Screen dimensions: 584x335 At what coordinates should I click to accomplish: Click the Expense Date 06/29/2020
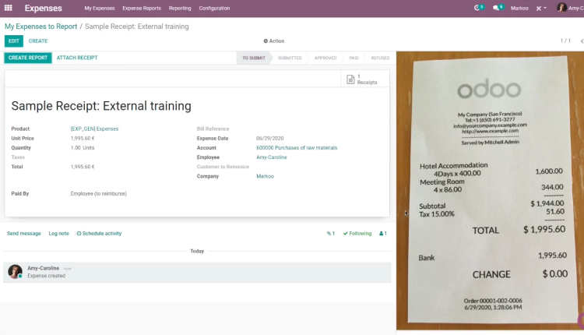tap(269, 138)
